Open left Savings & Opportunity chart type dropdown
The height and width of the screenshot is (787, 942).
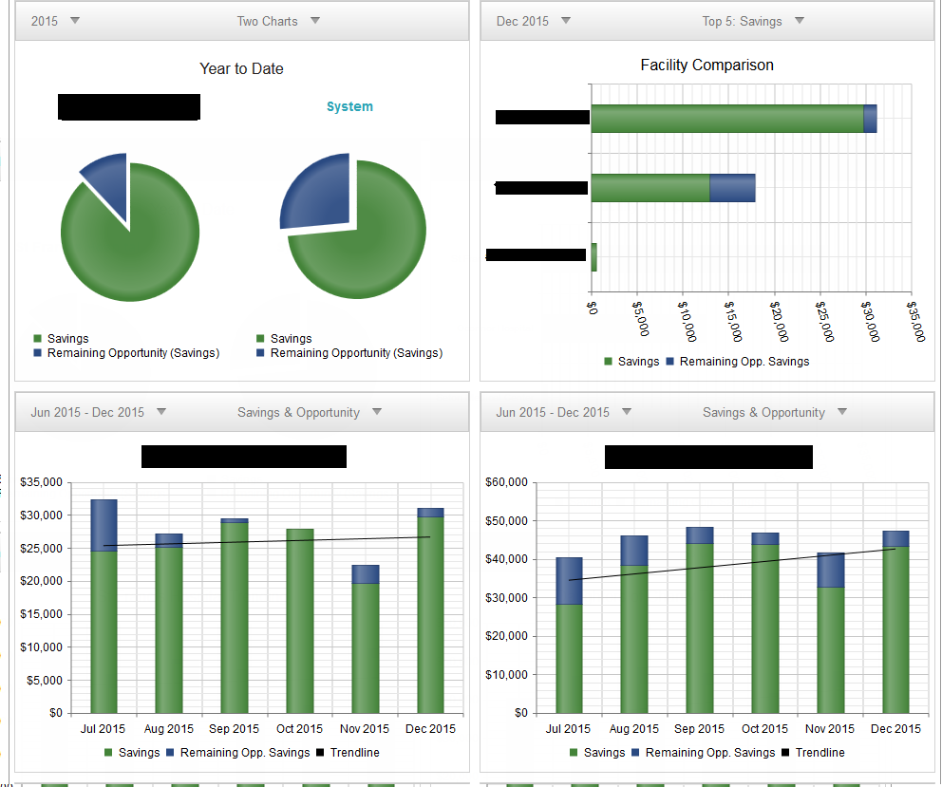point(377,411)
